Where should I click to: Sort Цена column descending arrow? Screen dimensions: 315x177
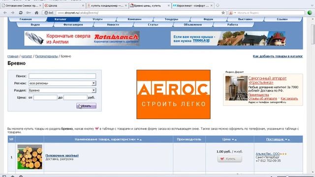click(x=233, y=140)
